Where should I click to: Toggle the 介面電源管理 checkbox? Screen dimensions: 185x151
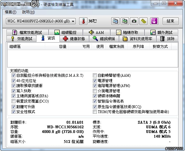[95, 91]
